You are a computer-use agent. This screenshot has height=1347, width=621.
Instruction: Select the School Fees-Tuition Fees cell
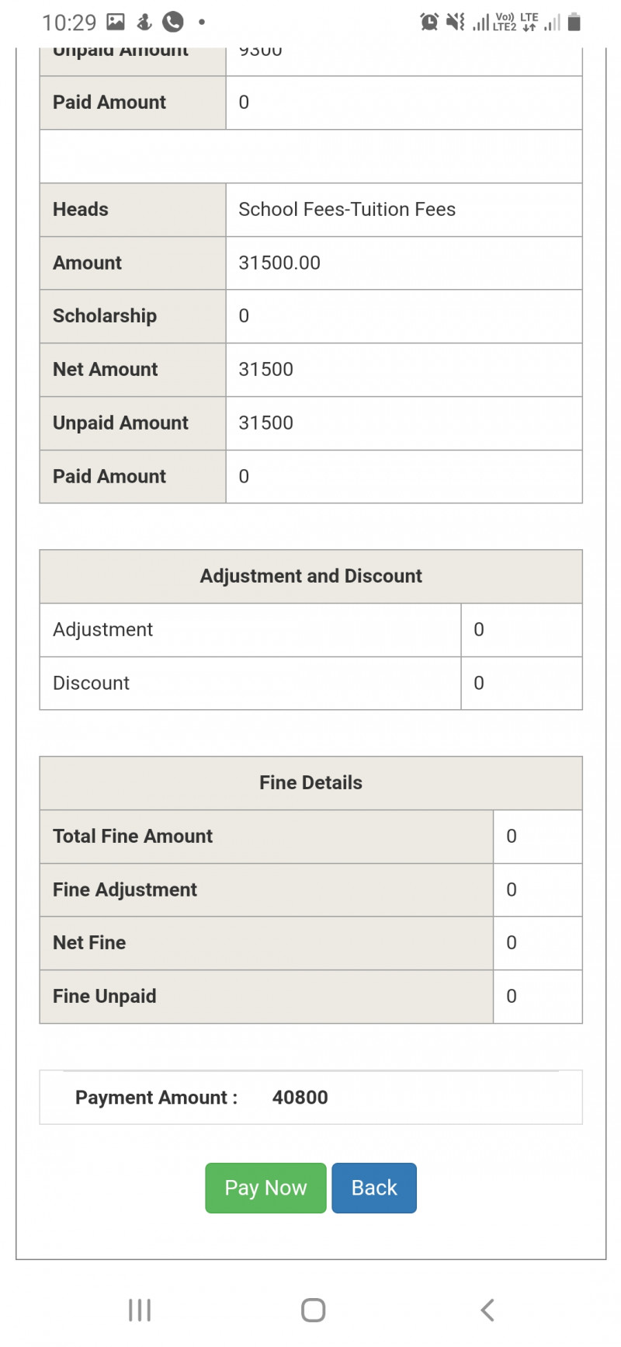tap(347, 210)
